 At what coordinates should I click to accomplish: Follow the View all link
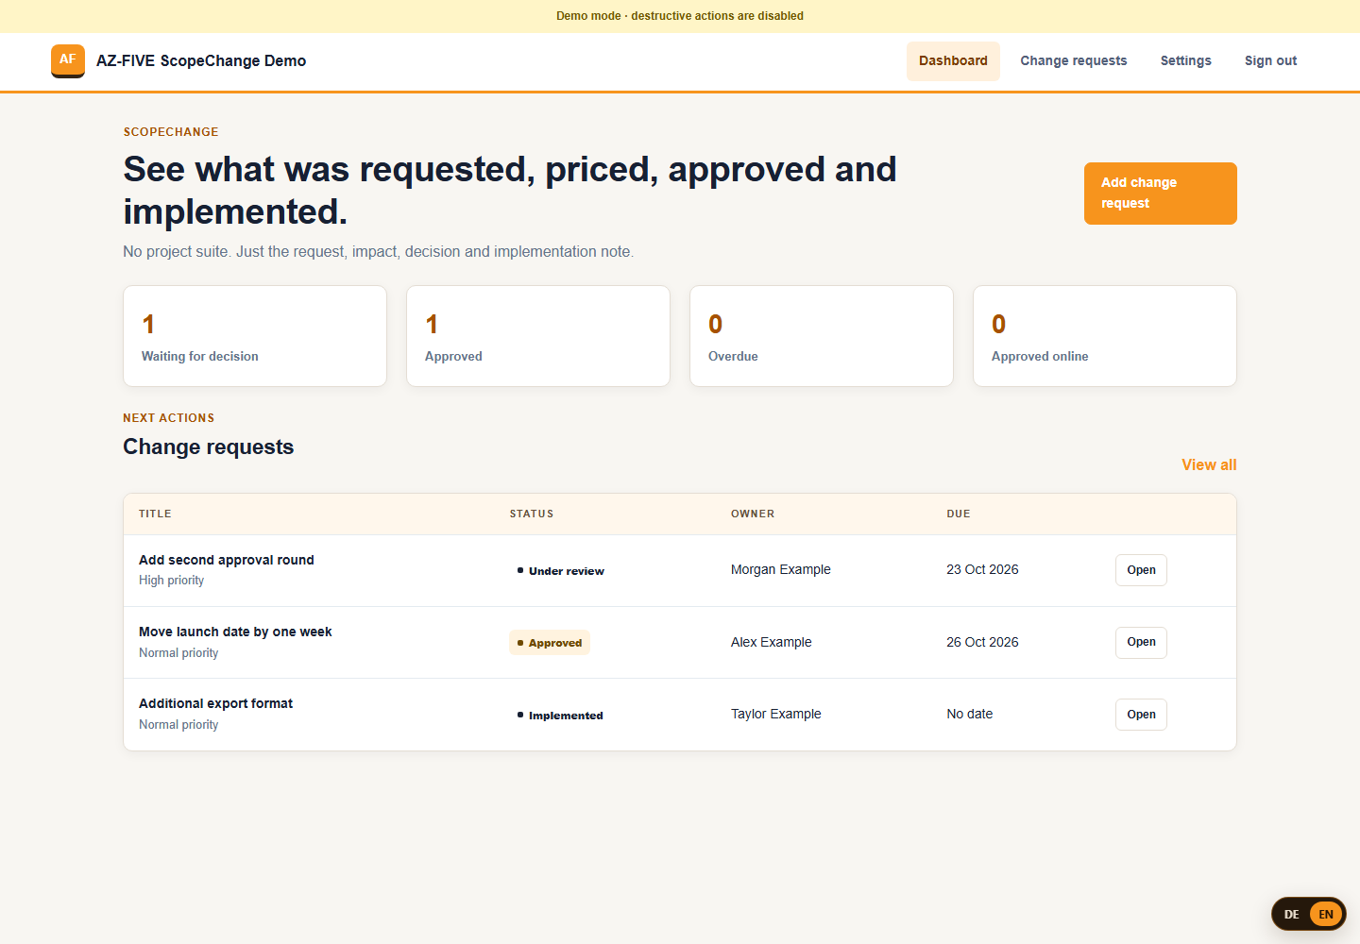pyautogui.click(x=1209, y=464)
